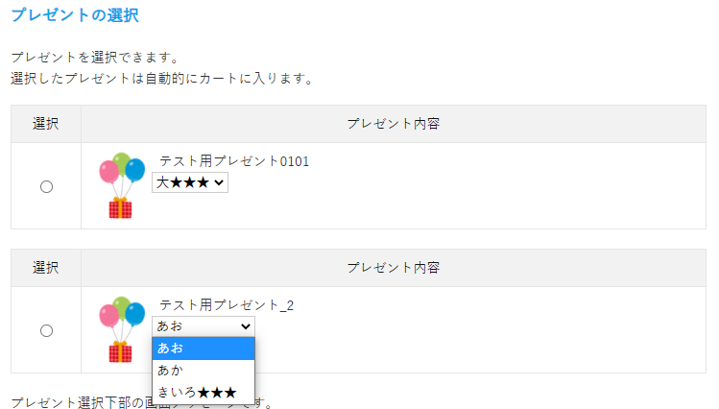This screenshot has width=719, height=409.
Task: Open the 大★★★ size dropdown
Action: click(189, 182)
